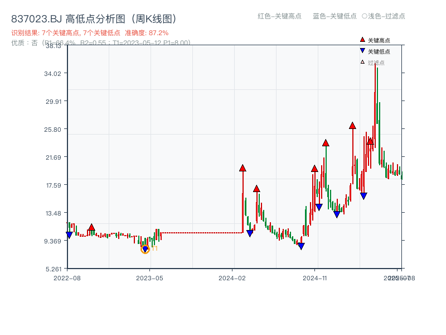Click the hollow 过滤点 triangle legend icon
Screen dimensions: 446x335
(x=362, y=61)
